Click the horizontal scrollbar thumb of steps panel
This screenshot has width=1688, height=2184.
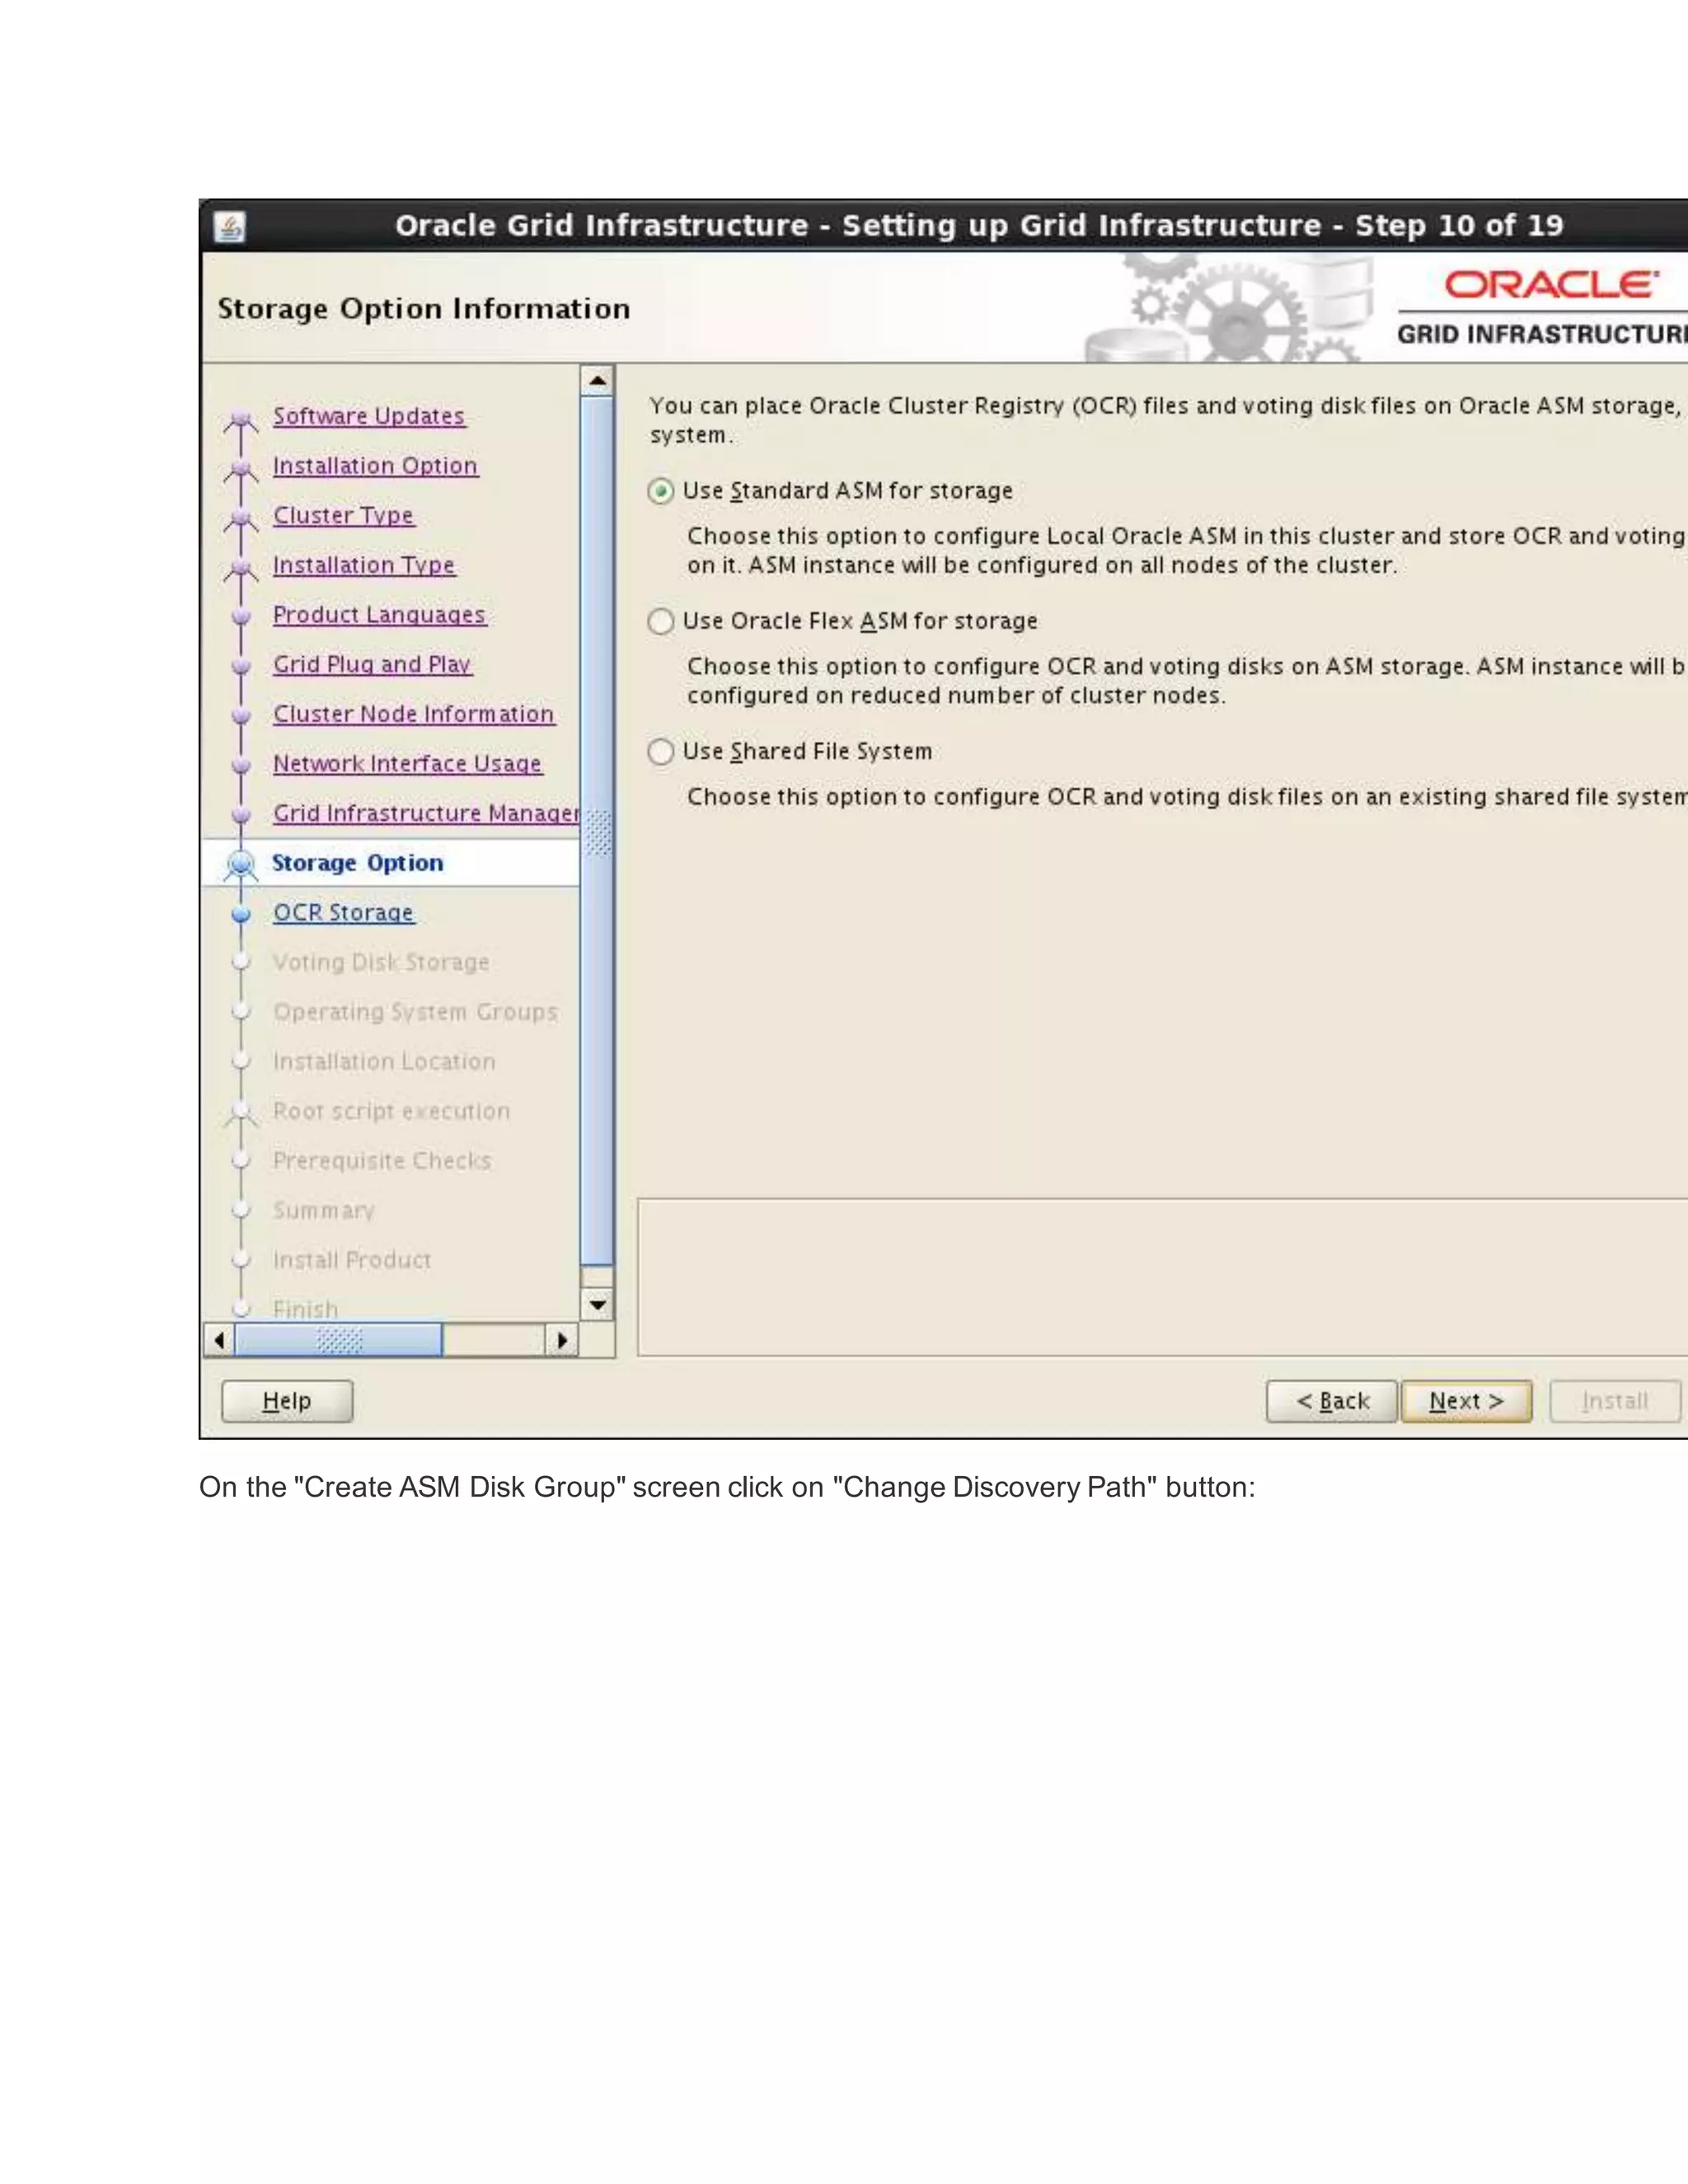338,1340
